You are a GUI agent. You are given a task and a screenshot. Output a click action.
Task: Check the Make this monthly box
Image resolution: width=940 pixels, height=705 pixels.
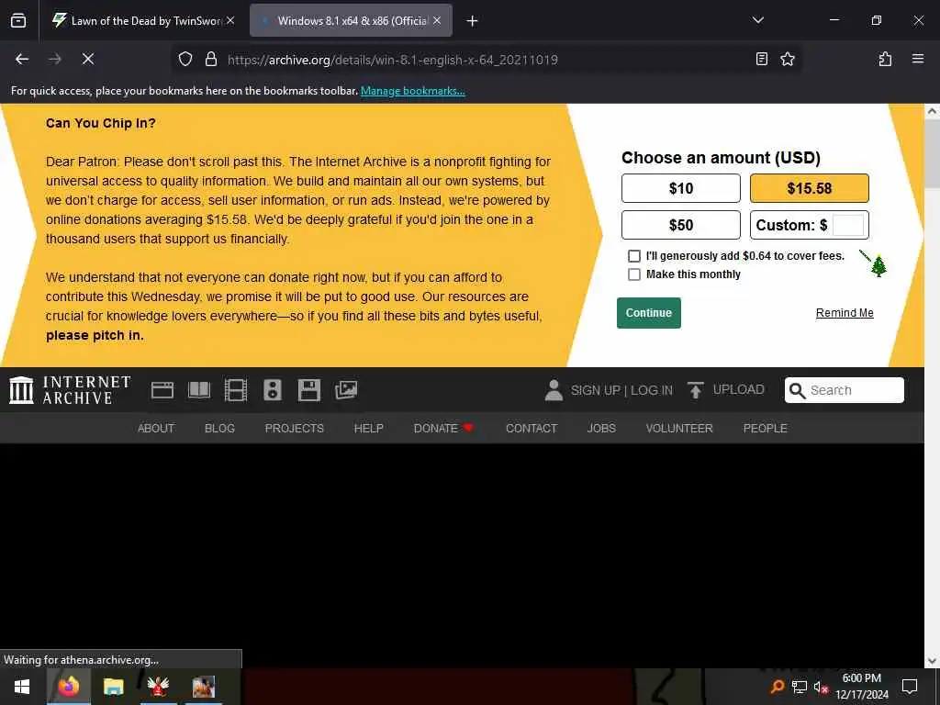coord(633,274)
